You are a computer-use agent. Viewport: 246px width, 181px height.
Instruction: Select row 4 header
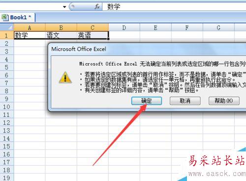coord(7,59)
